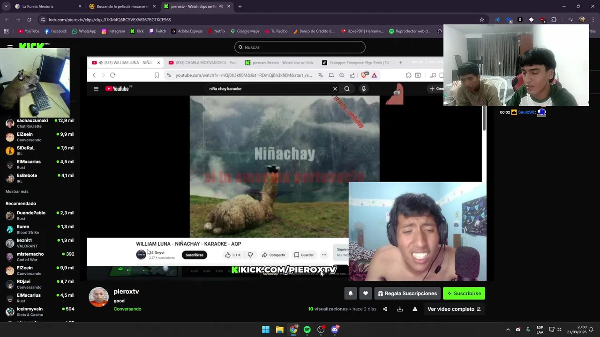Viewport: 600px width, 337px height.
Task: Open pieroxtv channel avatar
Action: point(98,297)
